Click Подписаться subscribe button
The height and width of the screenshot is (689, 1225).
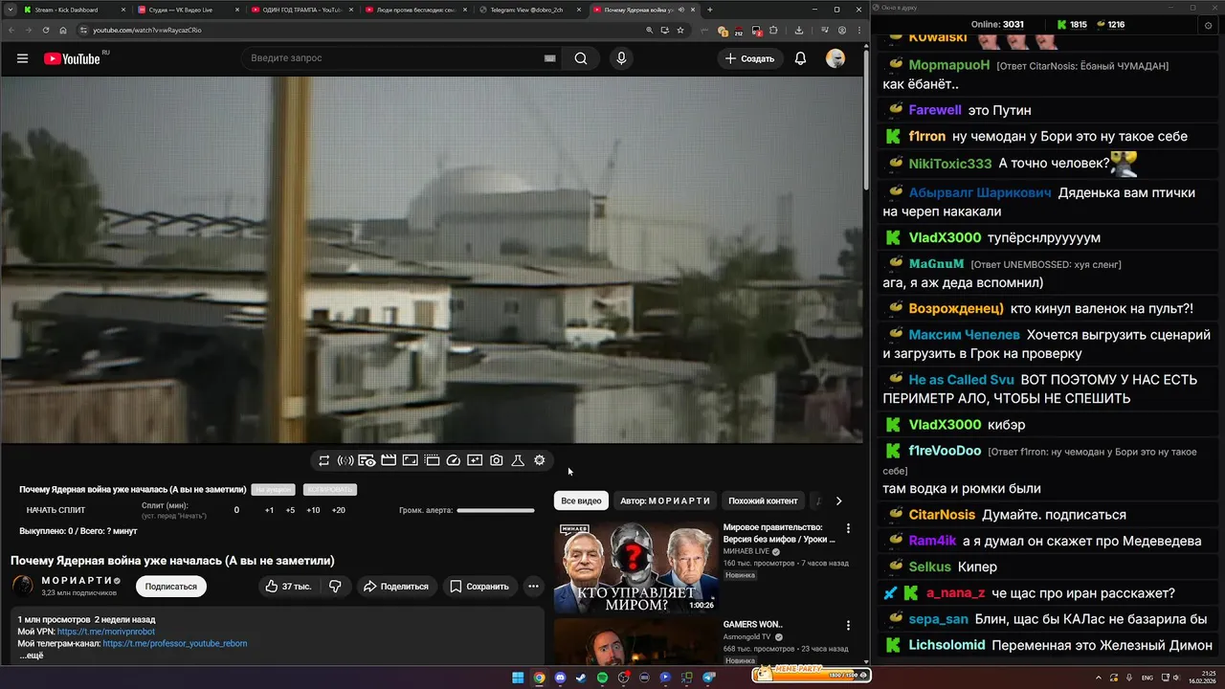[171, 587]
